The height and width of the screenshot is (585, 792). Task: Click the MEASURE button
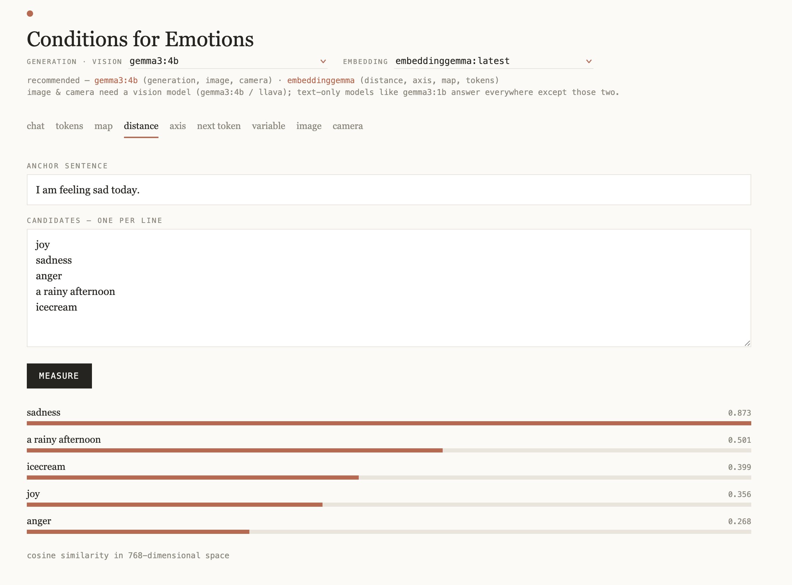tap(59, 376)
